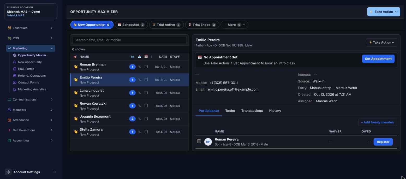
Task: Check the checkbox in Emilio Pereira's row
Action: (x=146, y=80)
